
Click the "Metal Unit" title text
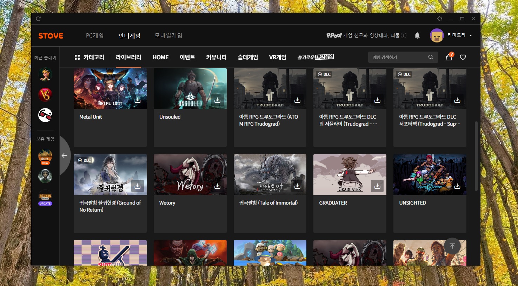coord(91,117)
